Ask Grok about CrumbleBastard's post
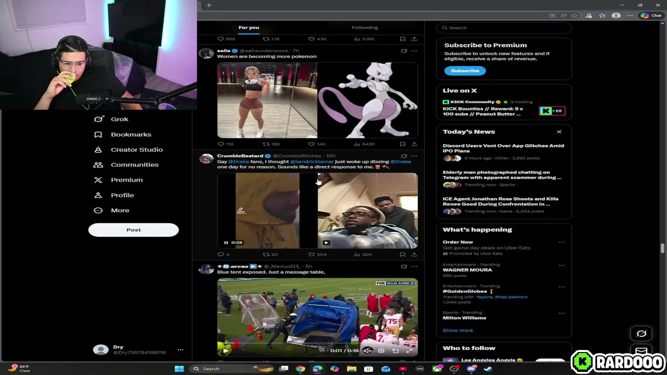667x375 pixels. [404, 156]
